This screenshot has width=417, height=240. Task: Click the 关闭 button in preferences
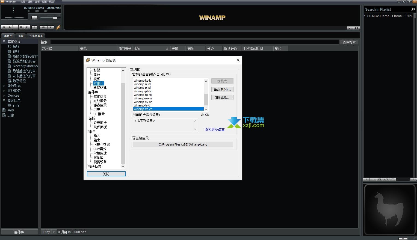pyautogui.click(x=106, y=174)
